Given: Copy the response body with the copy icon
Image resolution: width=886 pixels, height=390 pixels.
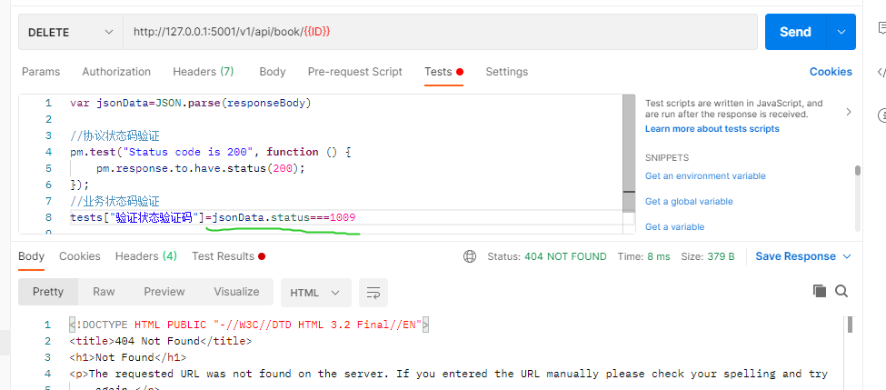Looking at the screenshot, I should point(820,291).
